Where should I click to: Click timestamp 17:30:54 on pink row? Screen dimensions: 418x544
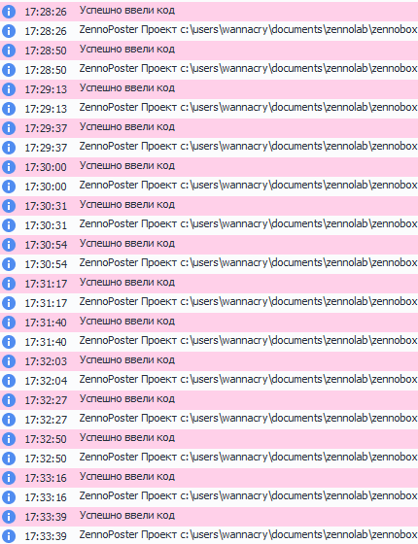point(46,245)
